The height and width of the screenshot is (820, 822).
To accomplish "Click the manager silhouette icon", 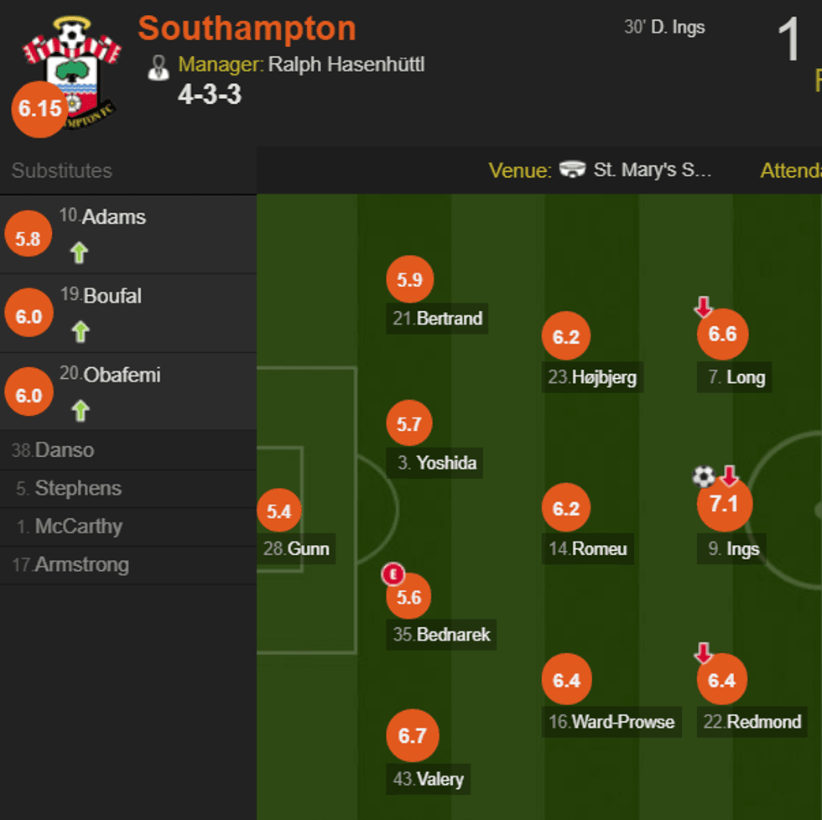I will [158, 67].
